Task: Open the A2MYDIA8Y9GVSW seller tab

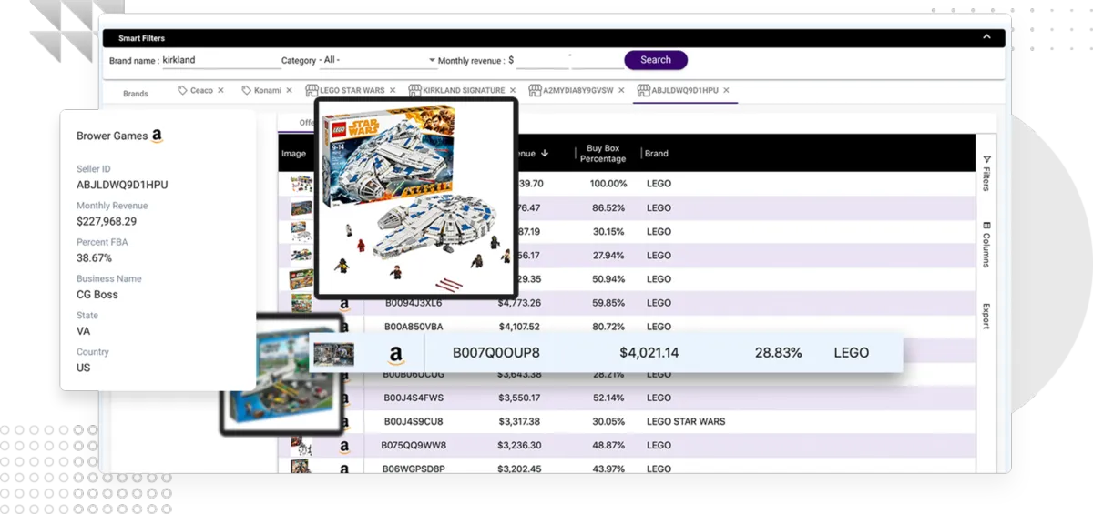Action: click(x=578, y=90)
